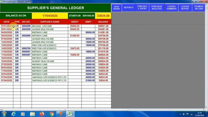Click the SUPPLIER'S NAME column header
Screen dimensions: 208x117
[50, 22]
